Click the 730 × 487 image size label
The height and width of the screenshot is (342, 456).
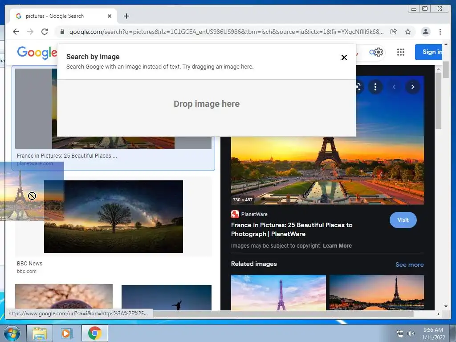[243, 200]
